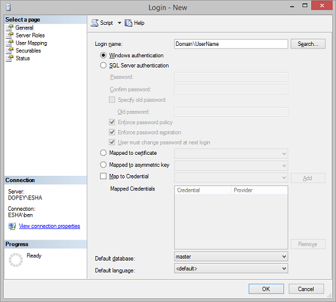The image size is (336, 302).
Task: Click the connection properties icon
Action: (12, 226)
